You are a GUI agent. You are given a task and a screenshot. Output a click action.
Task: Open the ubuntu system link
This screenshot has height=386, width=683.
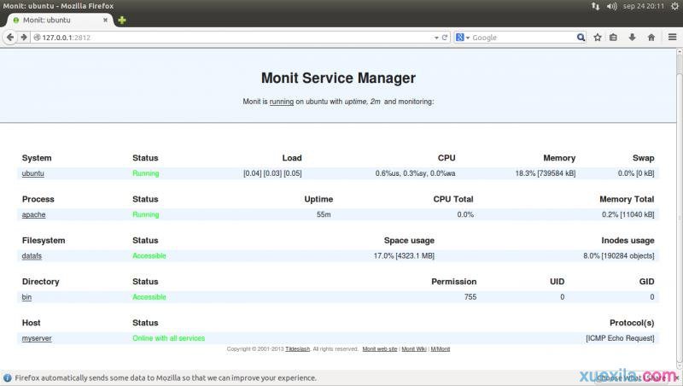(32, 173)
